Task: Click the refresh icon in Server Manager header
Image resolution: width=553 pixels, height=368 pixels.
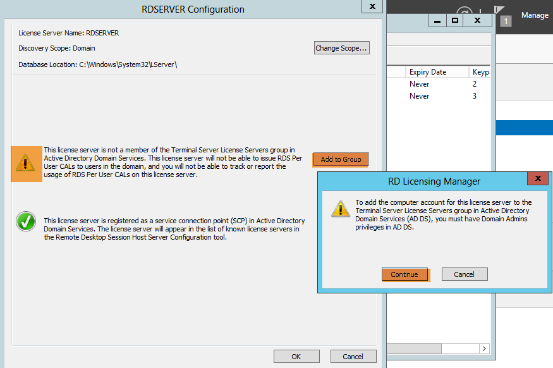Action: coord(465,11)
